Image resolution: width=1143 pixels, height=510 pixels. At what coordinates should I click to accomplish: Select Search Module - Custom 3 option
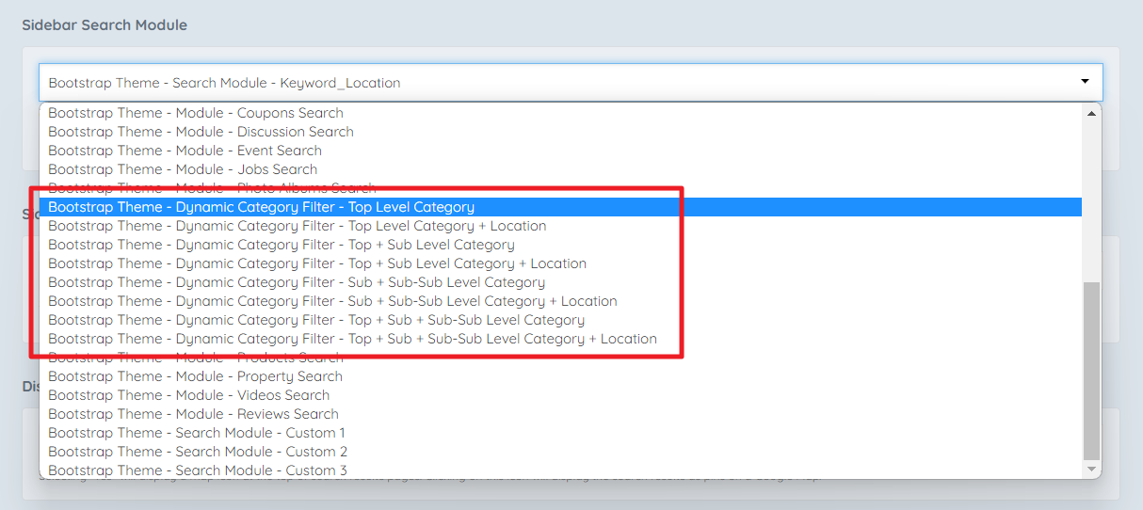561,470
